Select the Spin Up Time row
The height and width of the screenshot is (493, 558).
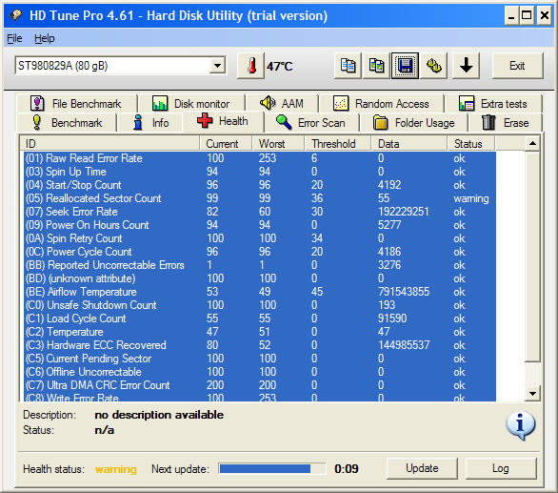click(260, 172)
